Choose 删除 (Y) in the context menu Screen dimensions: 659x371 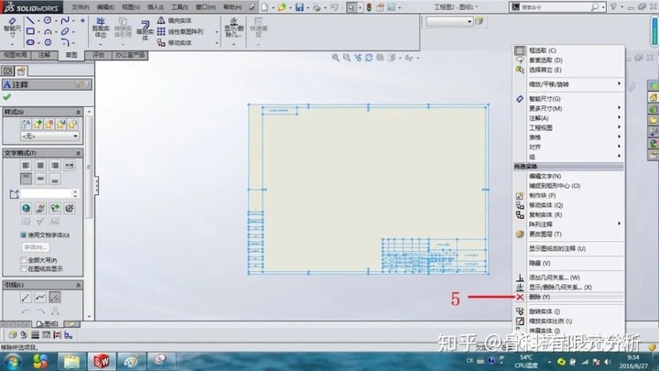[x=568, y=297]
